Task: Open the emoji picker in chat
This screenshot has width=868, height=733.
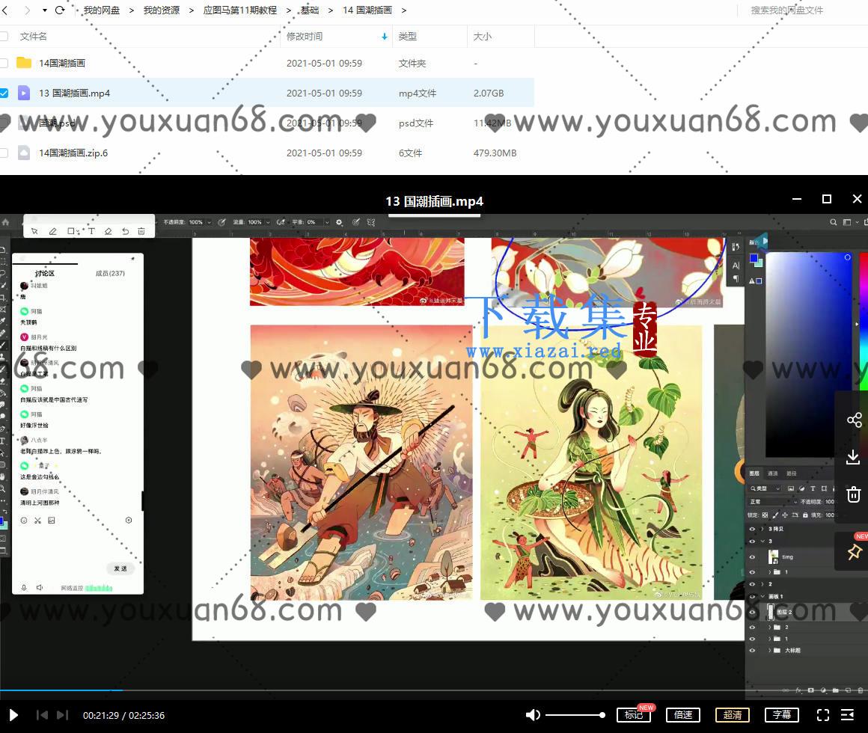Action: pyautogui.click(x=24, y=520)
